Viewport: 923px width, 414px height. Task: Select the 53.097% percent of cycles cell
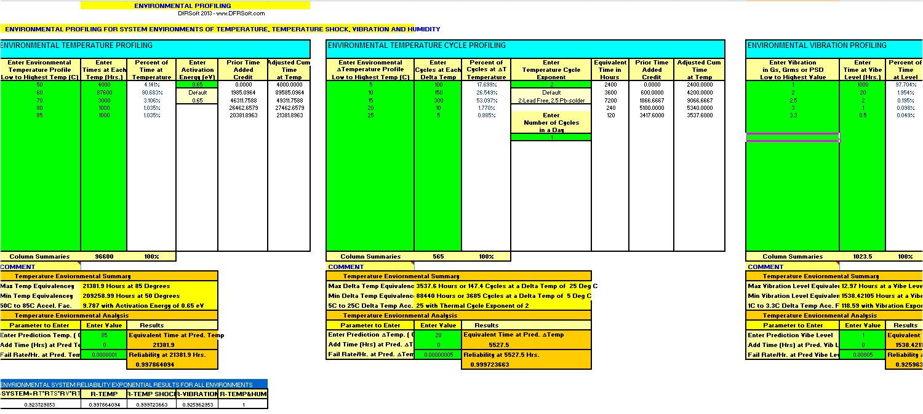pos(486,100)
